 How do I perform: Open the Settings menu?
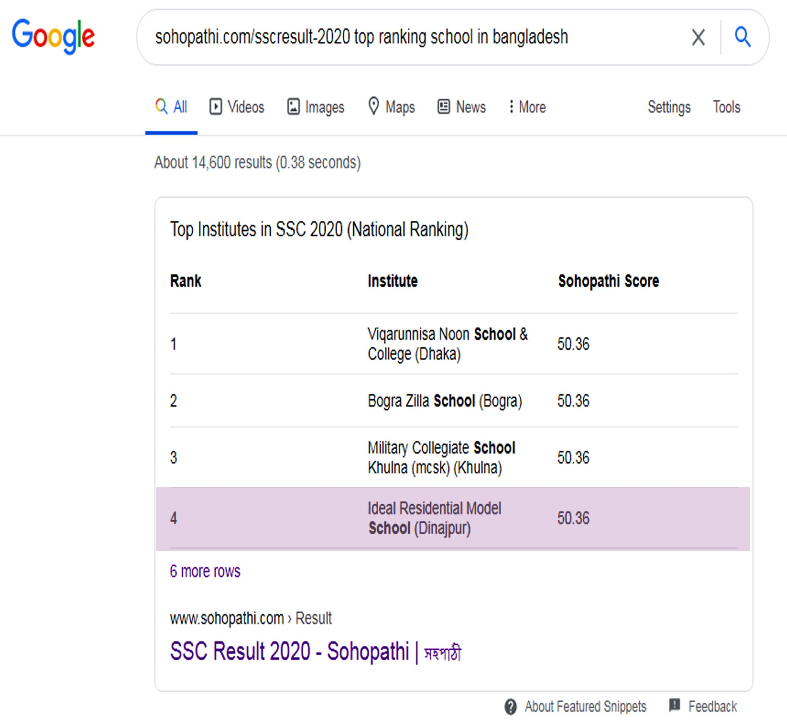point(669,107)
